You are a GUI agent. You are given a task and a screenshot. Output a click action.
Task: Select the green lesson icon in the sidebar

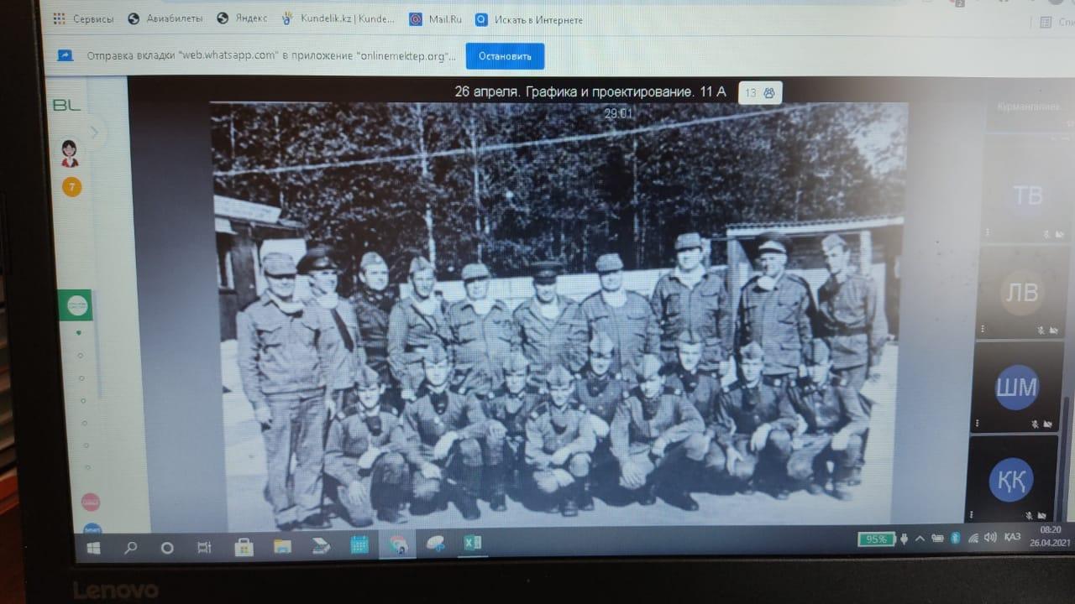click(x=76, y=305)
